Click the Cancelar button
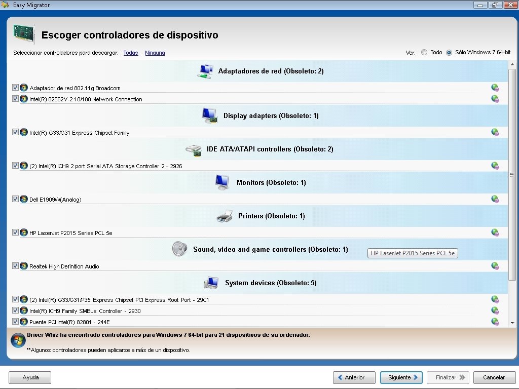Screen dimensions: 519x389 coord(494,377)
